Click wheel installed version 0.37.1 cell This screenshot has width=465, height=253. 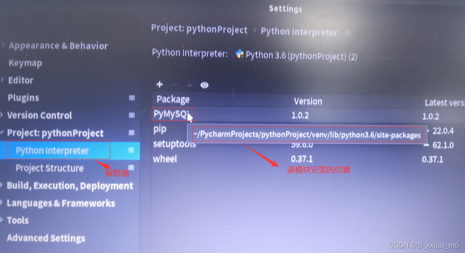[x=302, y=159]
